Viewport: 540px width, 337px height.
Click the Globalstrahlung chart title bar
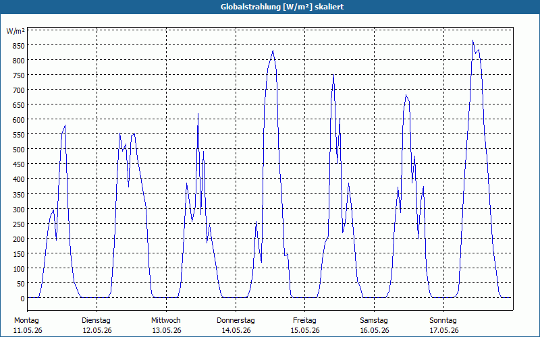click(x=270, y=7)
